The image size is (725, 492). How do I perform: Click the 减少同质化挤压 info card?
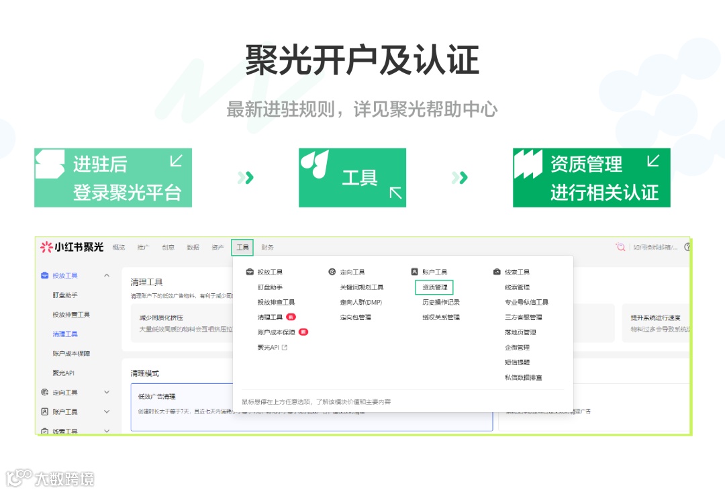click(182, 323)
